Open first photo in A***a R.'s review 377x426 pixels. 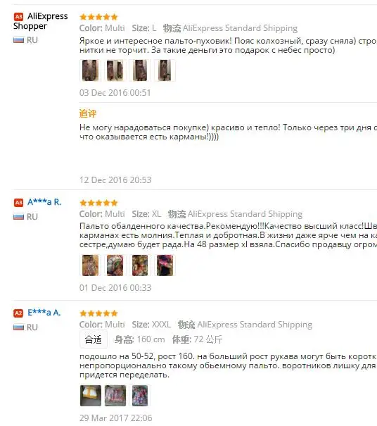click(91, 265)
